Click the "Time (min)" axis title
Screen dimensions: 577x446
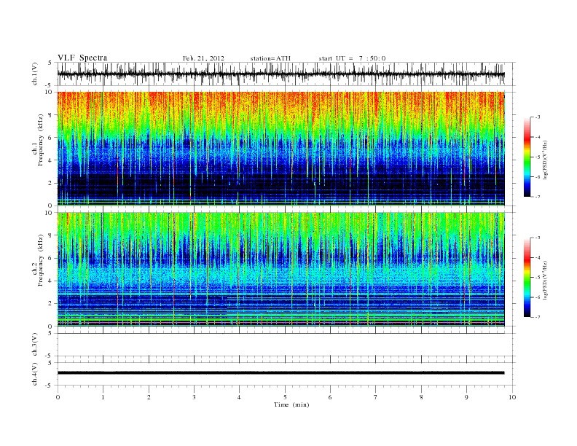pyautogui.click(x=291, y=404)
